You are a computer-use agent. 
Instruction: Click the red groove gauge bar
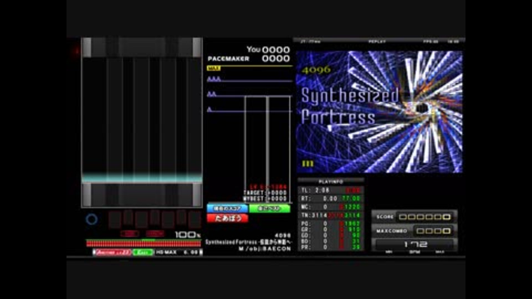143,243
